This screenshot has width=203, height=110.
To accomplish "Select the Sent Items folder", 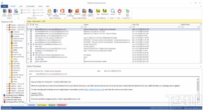I will point(17,68).
